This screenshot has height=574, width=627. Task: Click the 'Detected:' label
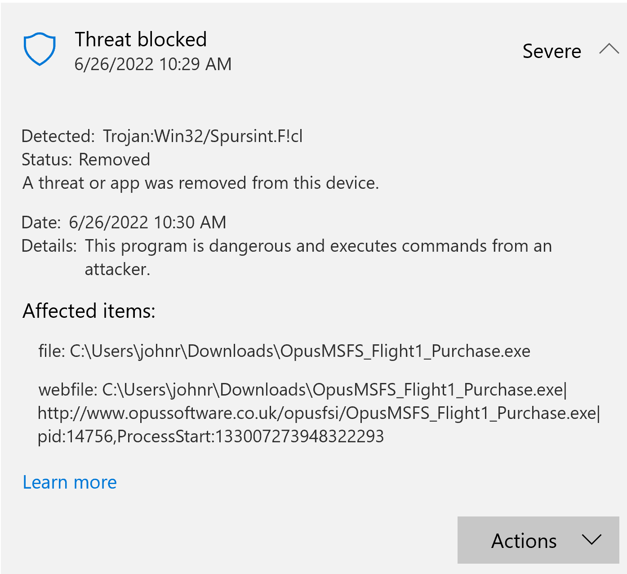[58, 136]
